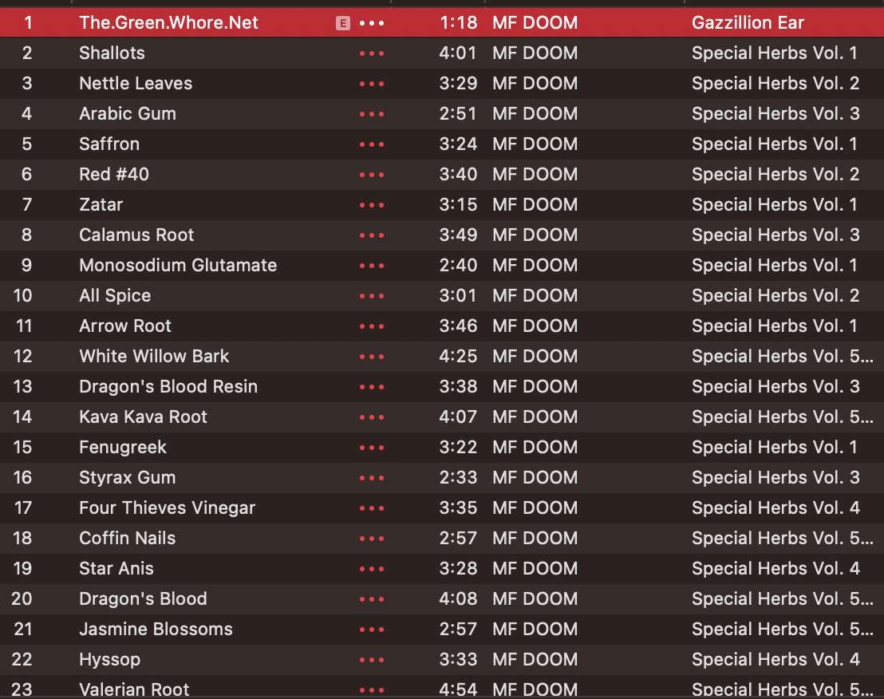Open the three-dot menu for All Spice
The height and width of the screenshot is (699, 884).
(372, 296)
